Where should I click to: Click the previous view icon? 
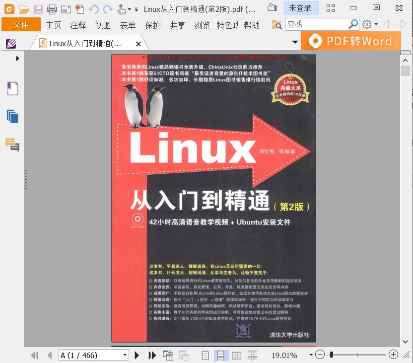click(x=168, y=356)
